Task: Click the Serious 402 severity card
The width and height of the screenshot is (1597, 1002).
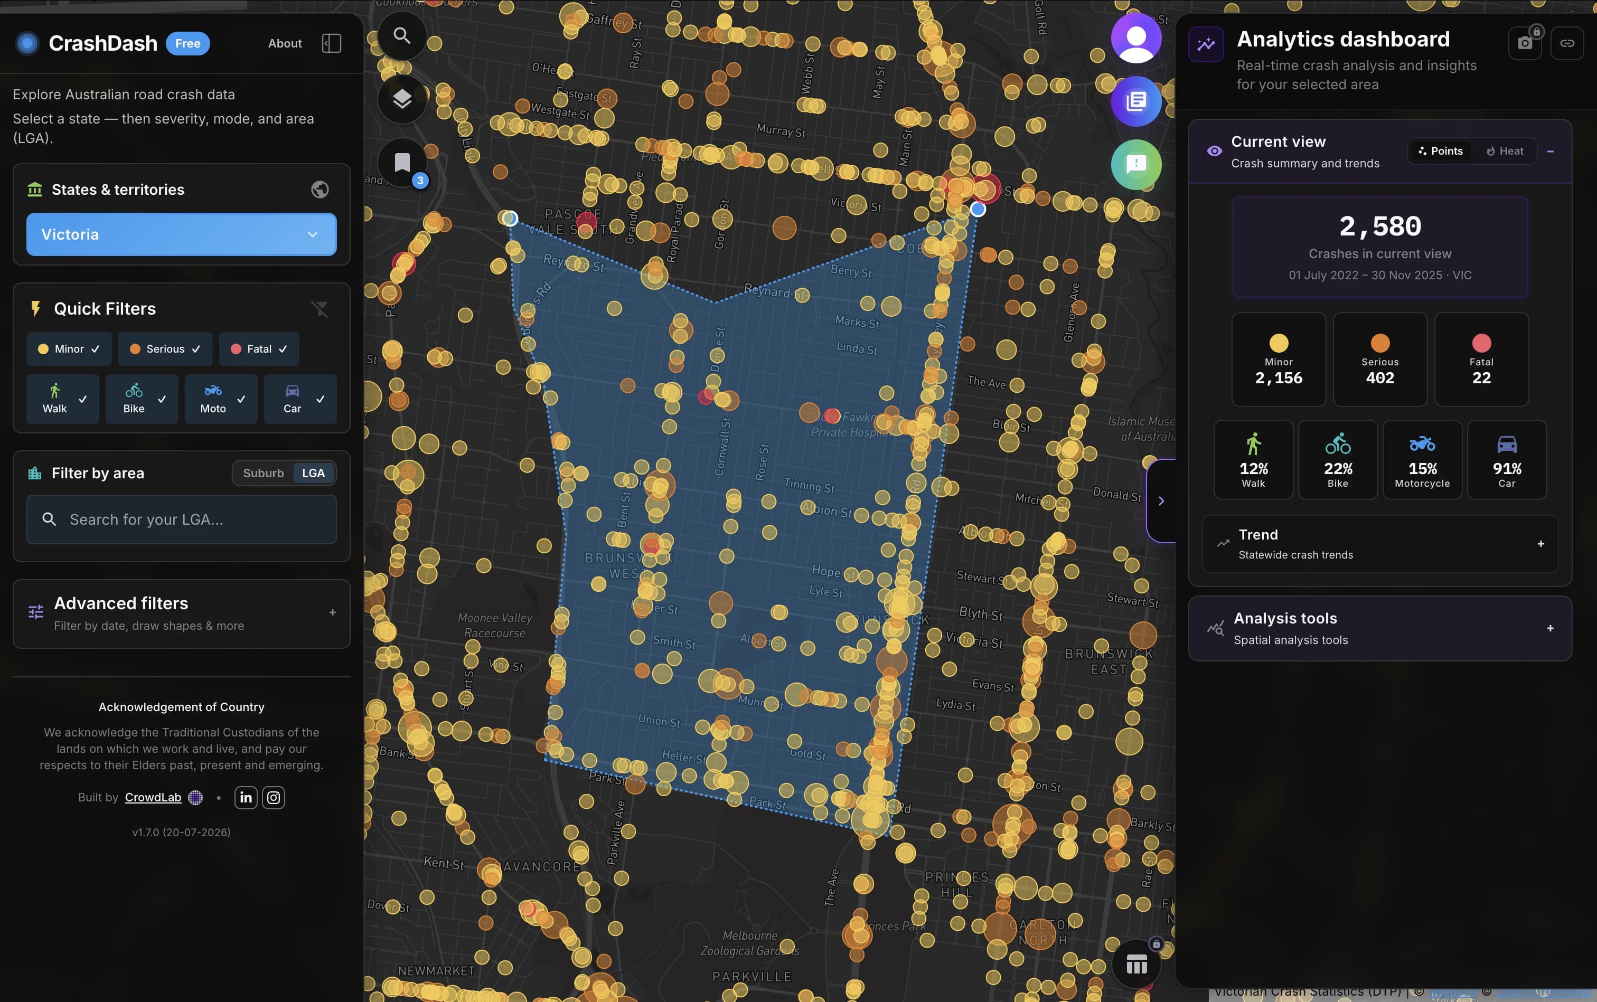Action: click(x=1380, y=360)
